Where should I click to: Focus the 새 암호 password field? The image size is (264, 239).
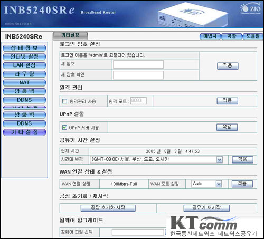pyautogui.click(x=138, y=64)
